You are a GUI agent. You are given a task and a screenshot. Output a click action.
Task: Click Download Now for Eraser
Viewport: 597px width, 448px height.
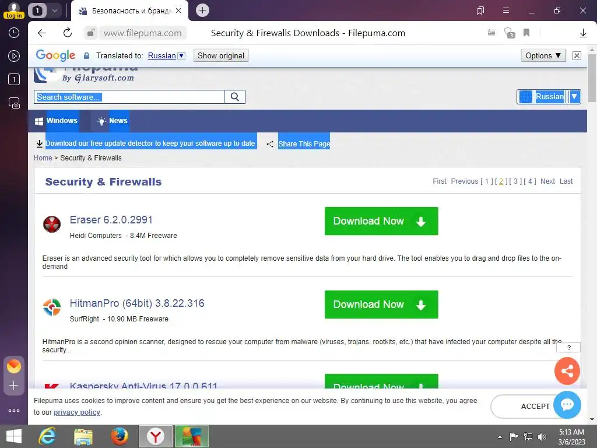pyautogui.click(x=381, y=221)
